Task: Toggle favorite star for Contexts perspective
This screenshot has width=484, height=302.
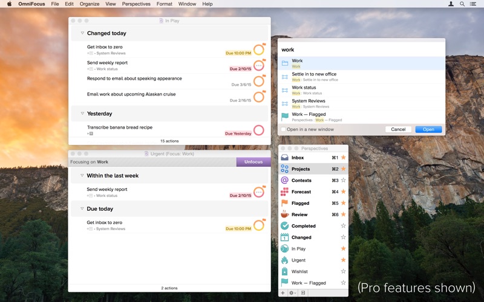Action: point(343,180)
